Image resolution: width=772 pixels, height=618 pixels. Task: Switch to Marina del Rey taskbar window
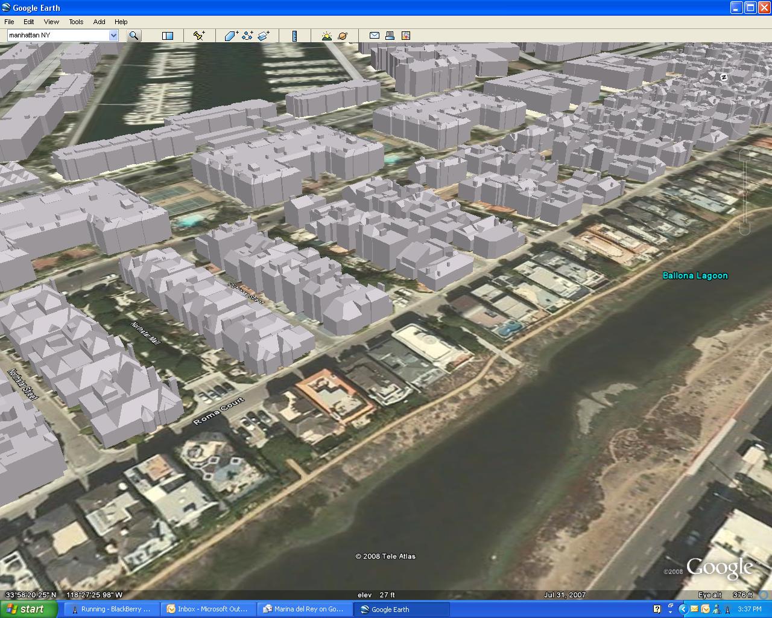[x=305, y=609]
